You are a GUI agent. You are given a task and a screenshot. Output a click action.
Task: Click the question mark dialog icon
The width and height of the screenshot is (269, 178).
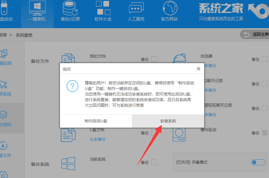coord(72,86)
